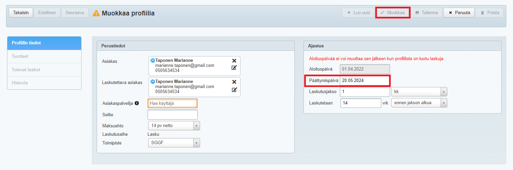
Task: Click the Päättymispäivä date field
Action: (x=364, y=81)
